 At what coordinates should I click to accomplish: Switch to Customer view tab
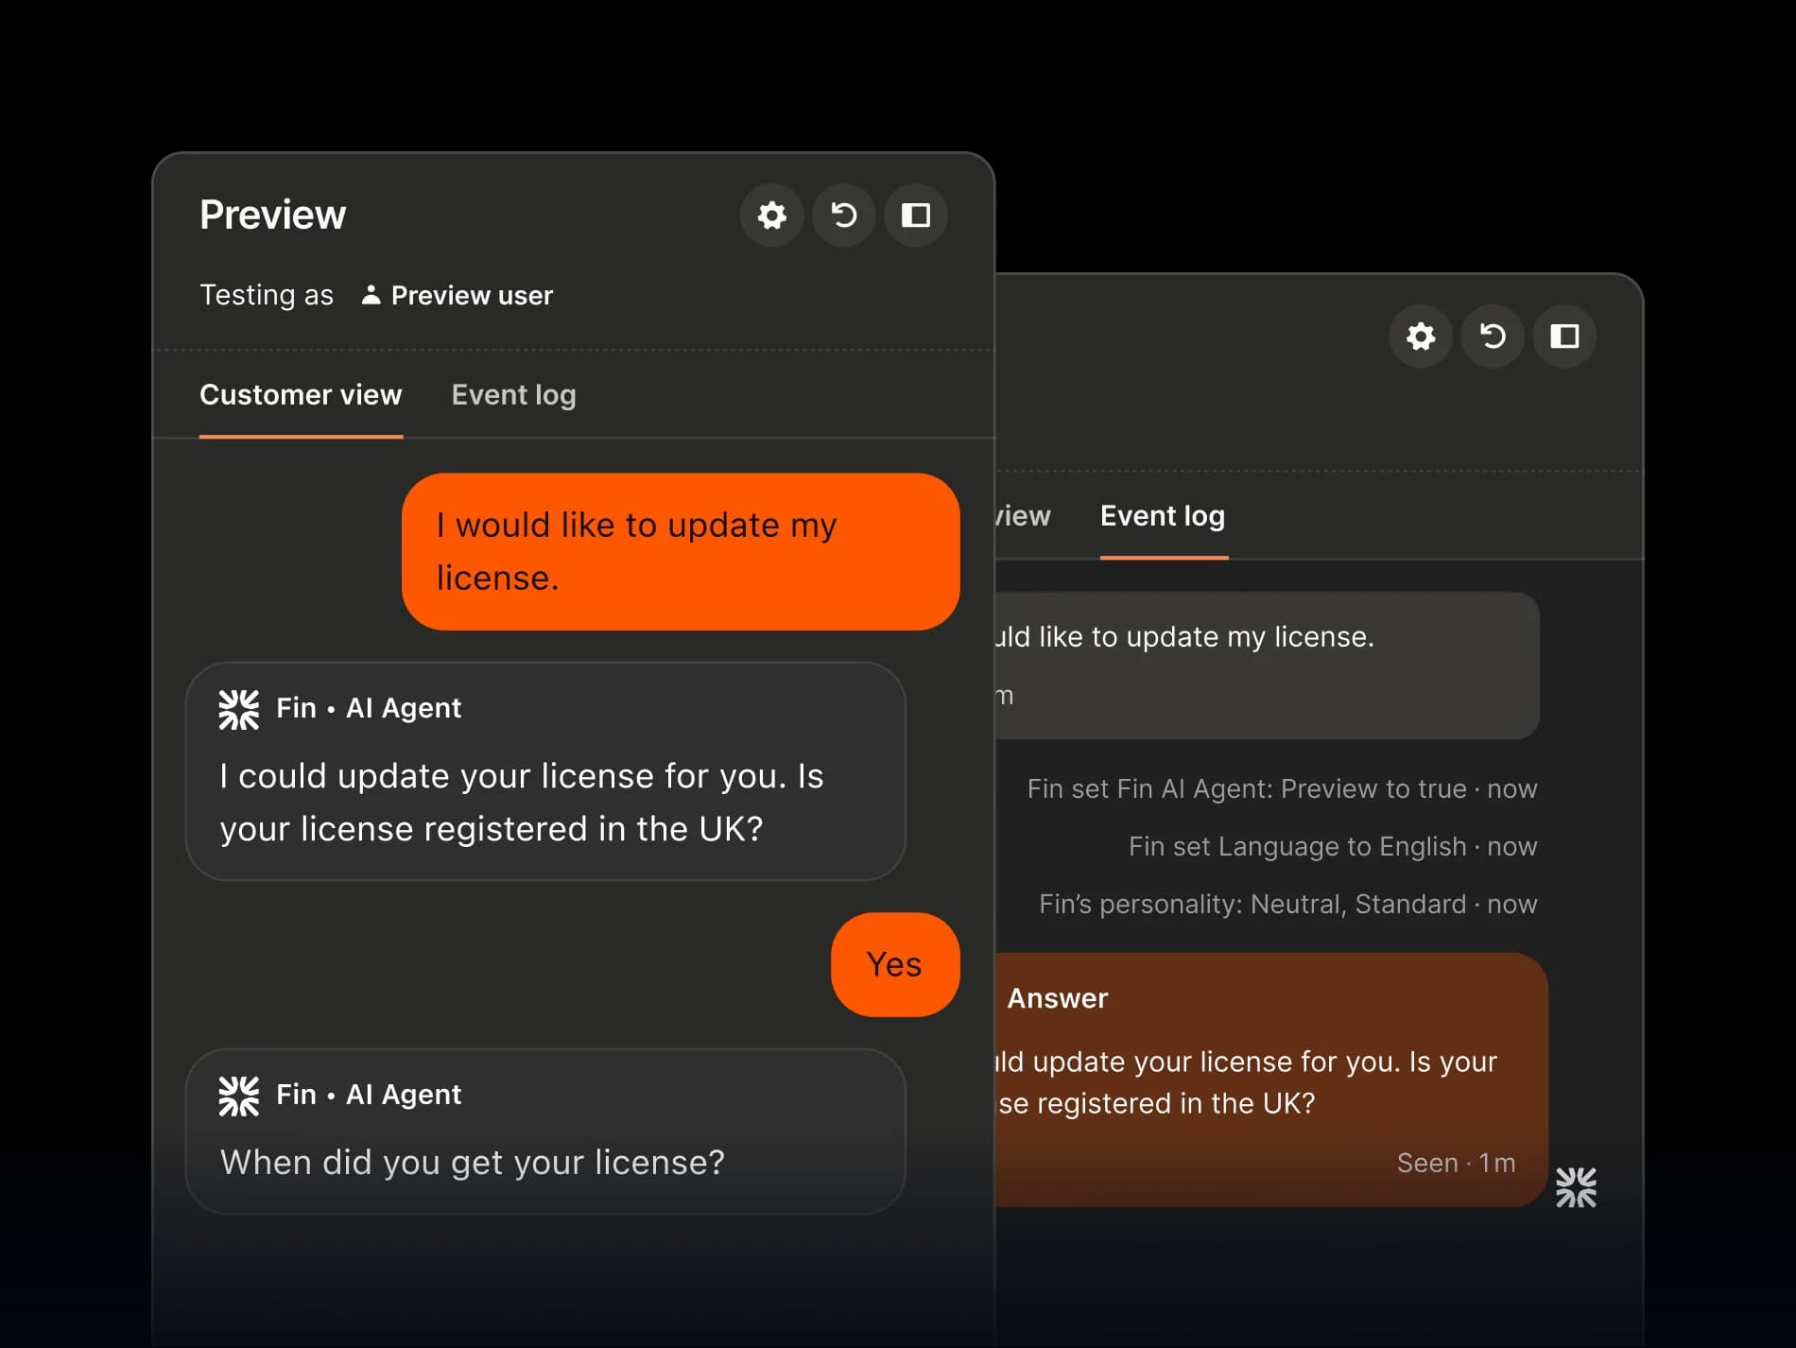point(301,395)
